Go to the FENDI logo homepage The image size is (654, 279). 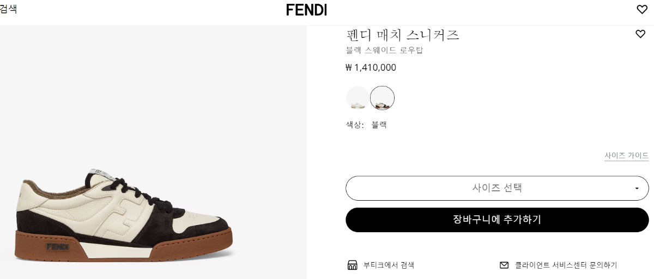(x=306, y=10)
